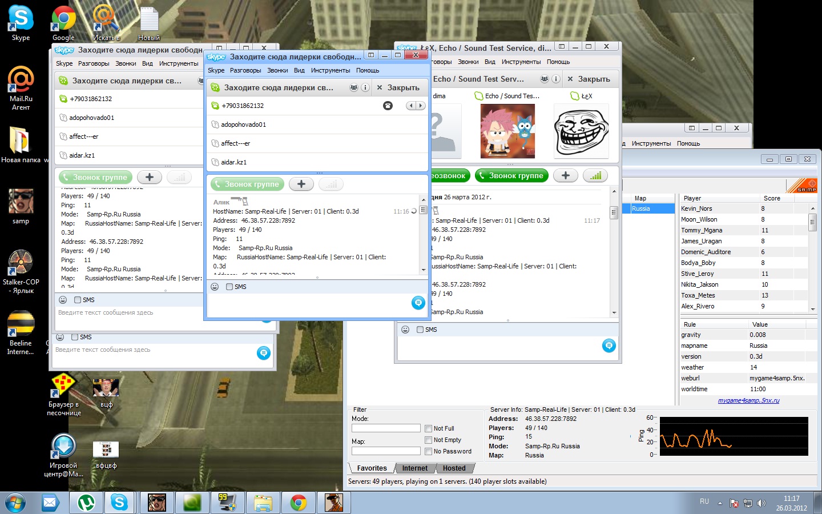Screen dimensions: 822x514
Task: Click the down arrow of the SA-MP player list scrollbar
Action: coord(812,309)
